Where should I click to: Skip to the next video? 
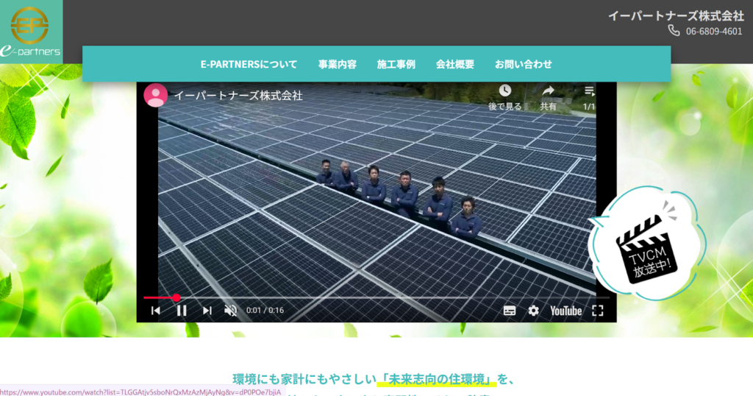pos(207,311)
